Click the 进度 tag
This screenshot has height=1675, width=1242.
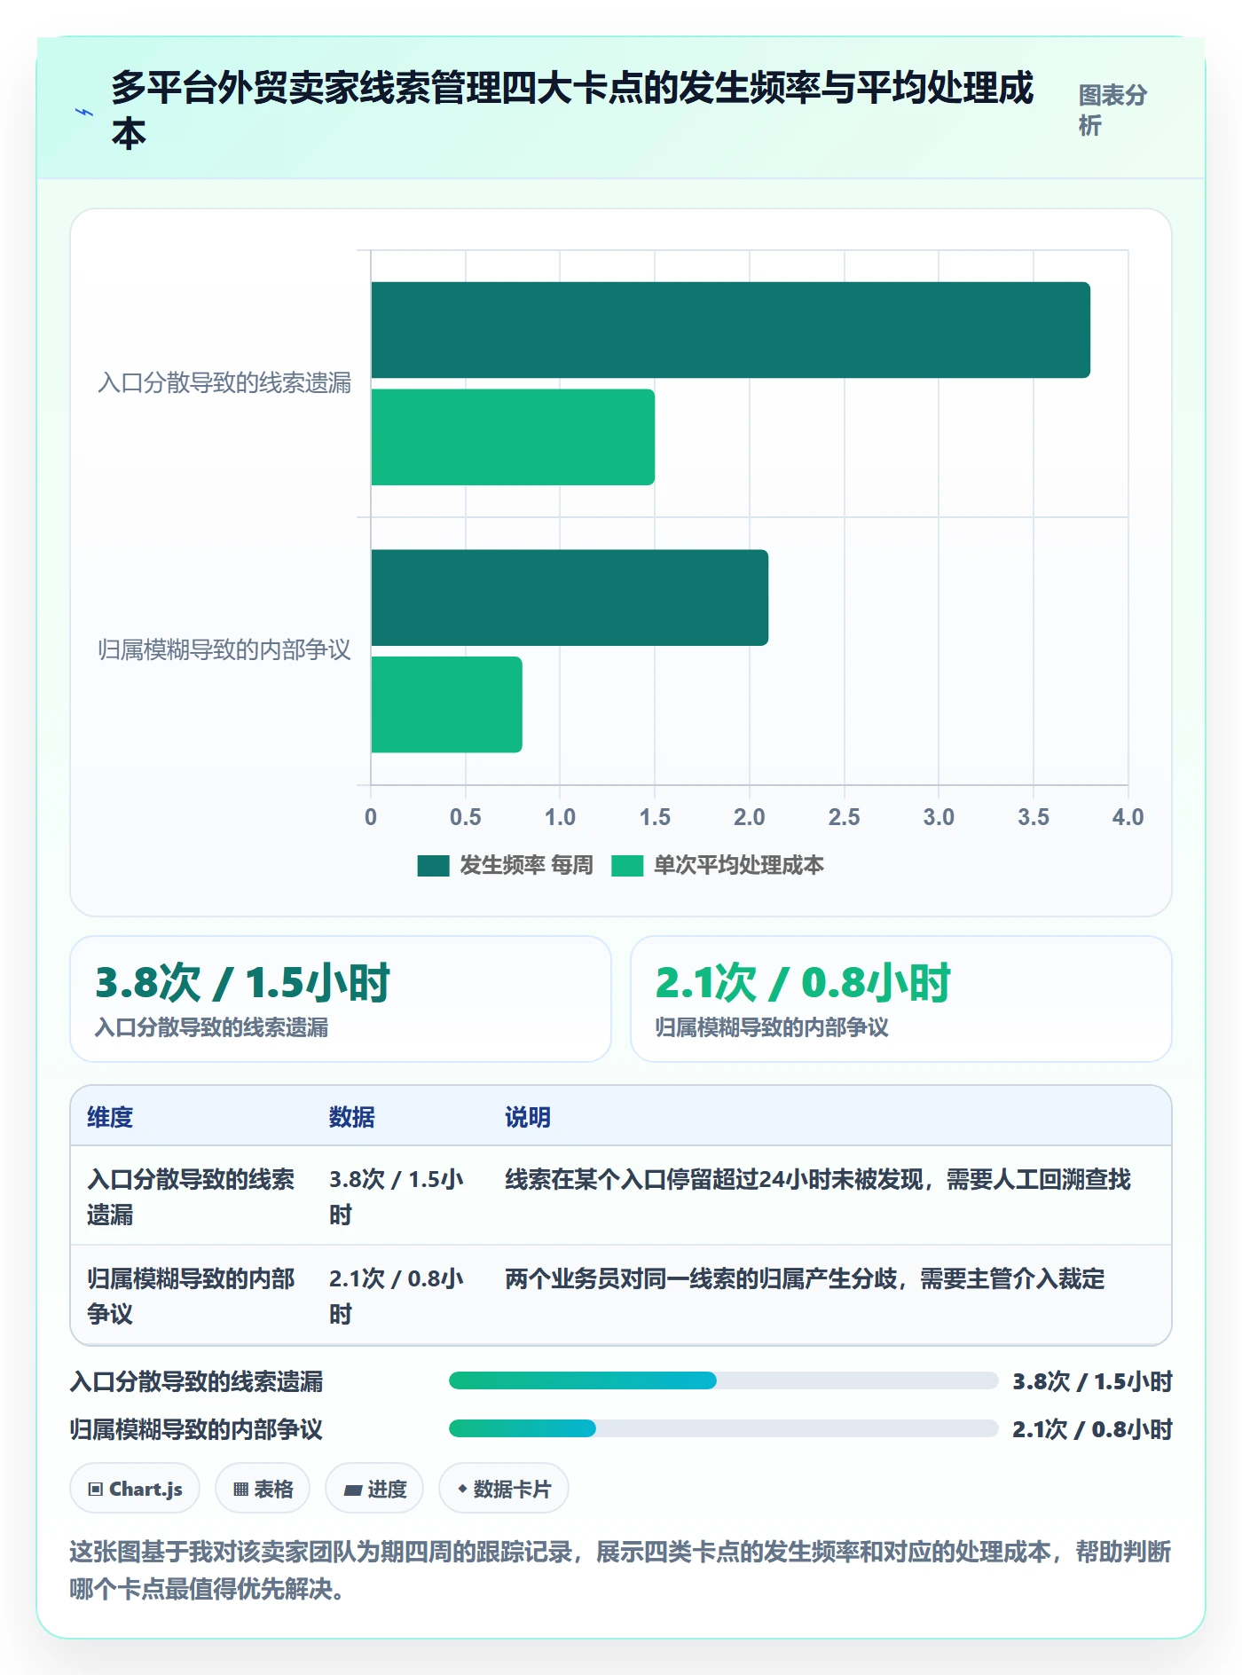(x=374, y=1489)
